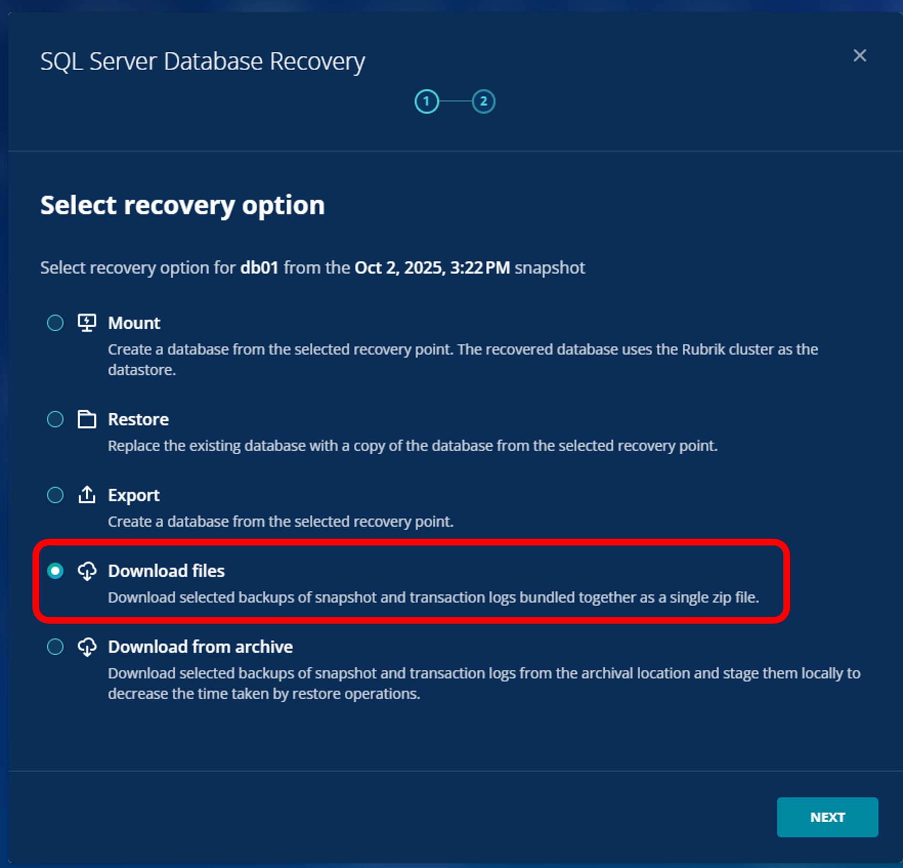Select the Restore radio button
Screen dimensions: 903x868
[55, 419]
